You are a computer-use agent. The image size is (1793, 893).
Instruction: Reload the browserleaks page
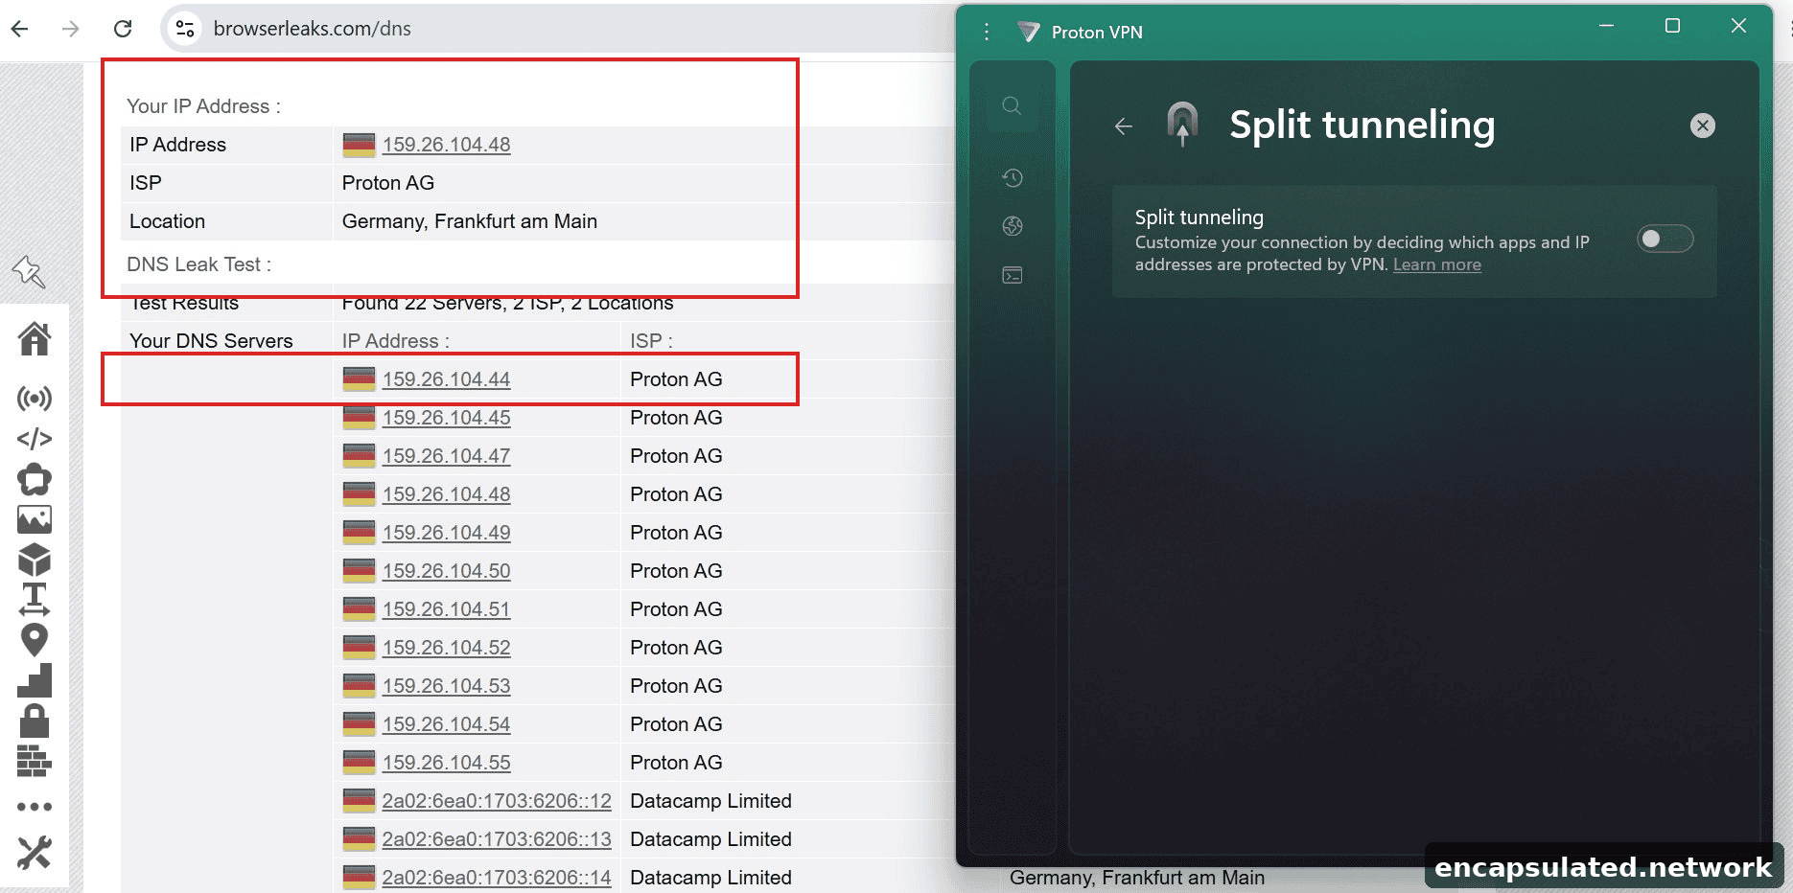123,29
